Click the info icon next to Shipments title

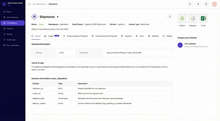coord(58,17)
